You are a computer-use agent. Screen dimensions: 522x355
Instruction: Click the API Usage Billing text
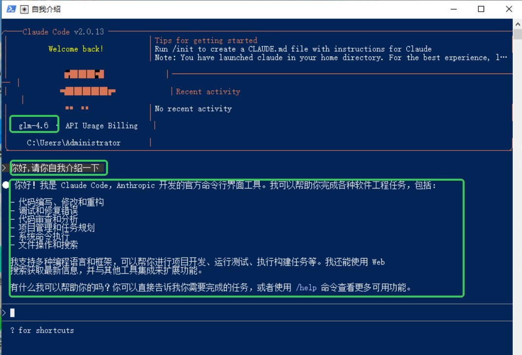(x=102, y=126)
